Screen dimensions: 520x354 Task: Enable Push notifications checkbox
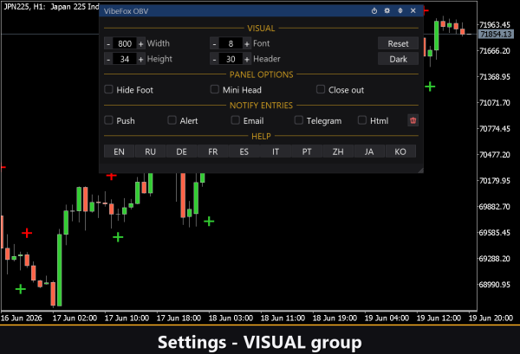pyautogui.click(x=109, y=120)
